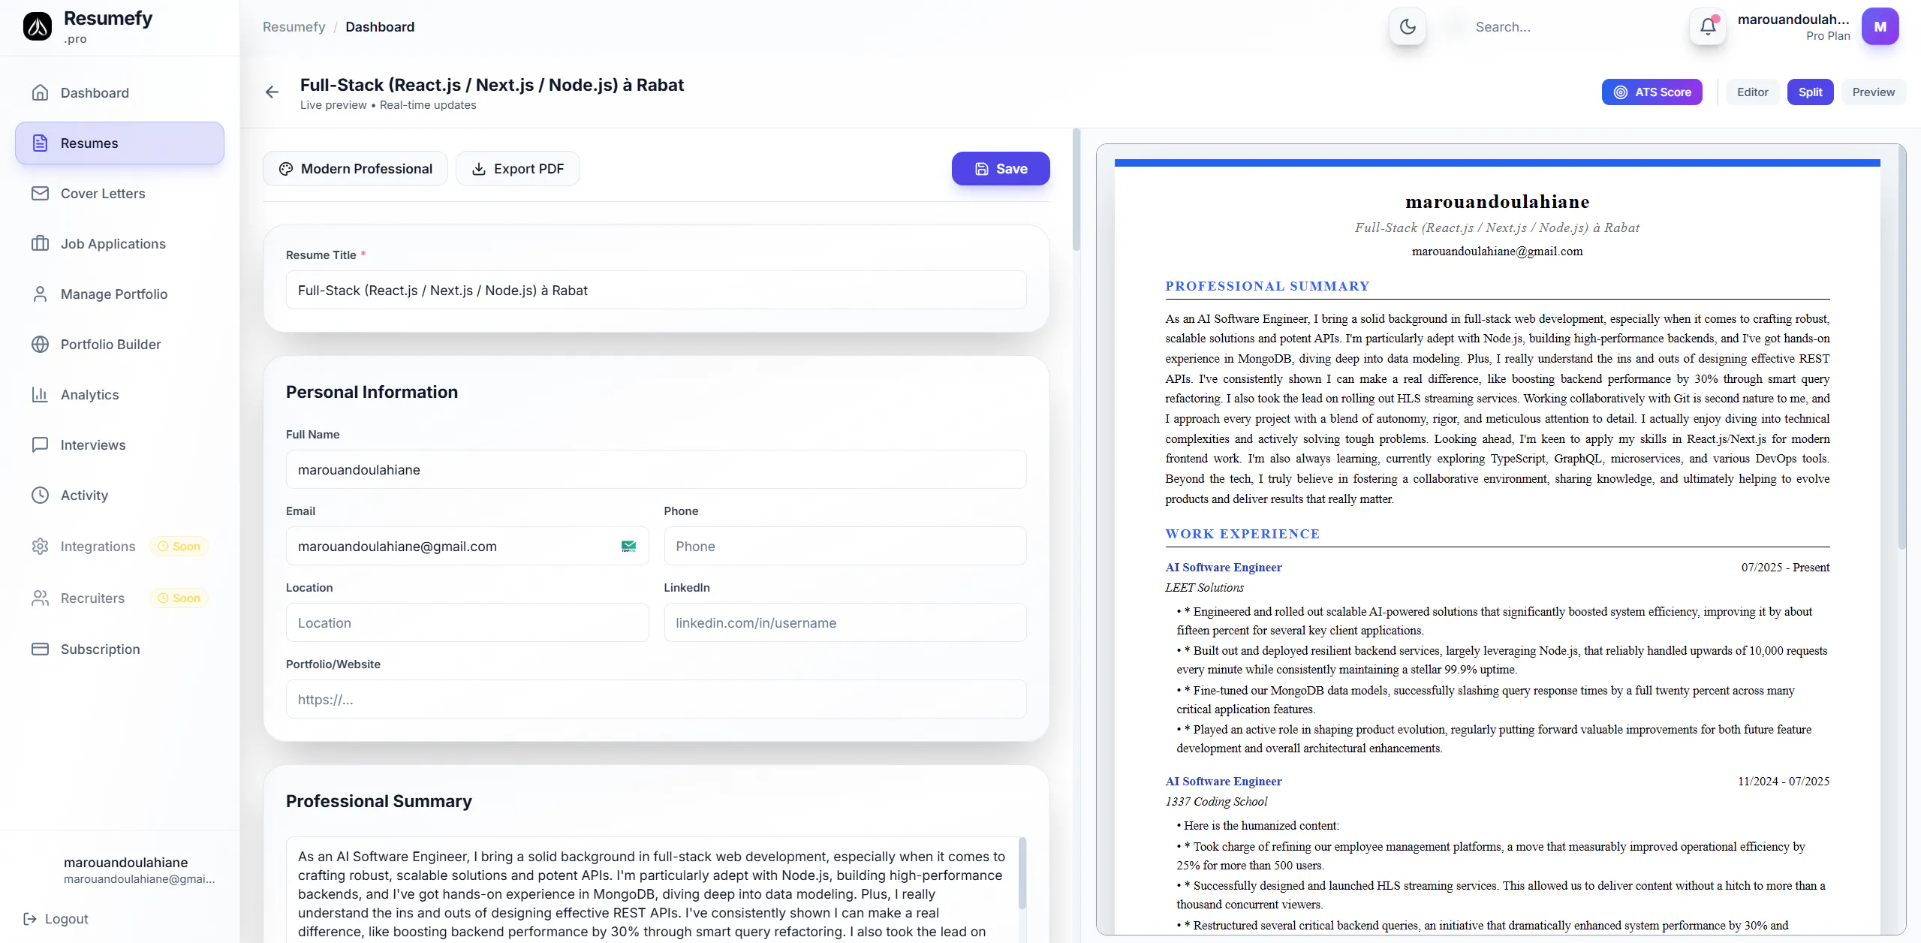1921x943 pixels.
Task: Click the Email input field
Action: click(467, 546)
